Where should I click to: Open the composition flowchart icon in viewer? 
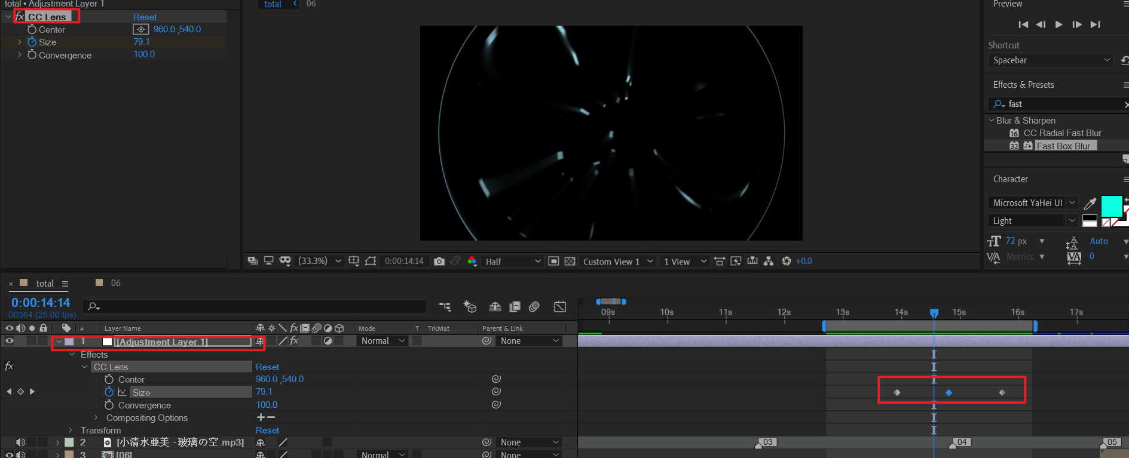click(769, 261)
